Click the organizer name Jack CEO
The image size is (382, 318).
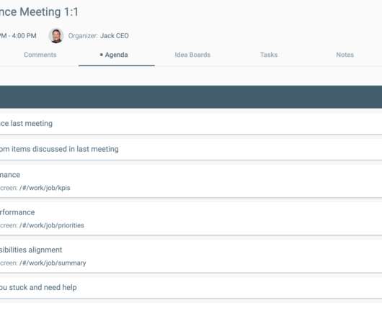[x=115, y=36]
